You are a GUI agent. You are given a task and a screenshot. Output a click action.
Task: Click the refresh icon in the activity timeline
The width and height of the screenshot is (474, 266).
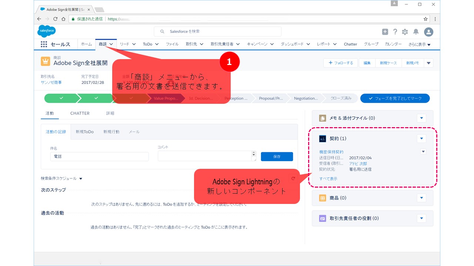[x=293, y=178]
